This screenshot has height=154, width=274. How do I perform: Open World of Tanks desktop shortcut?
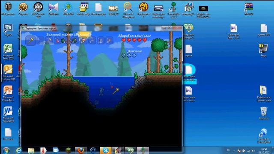coord(8,9)
